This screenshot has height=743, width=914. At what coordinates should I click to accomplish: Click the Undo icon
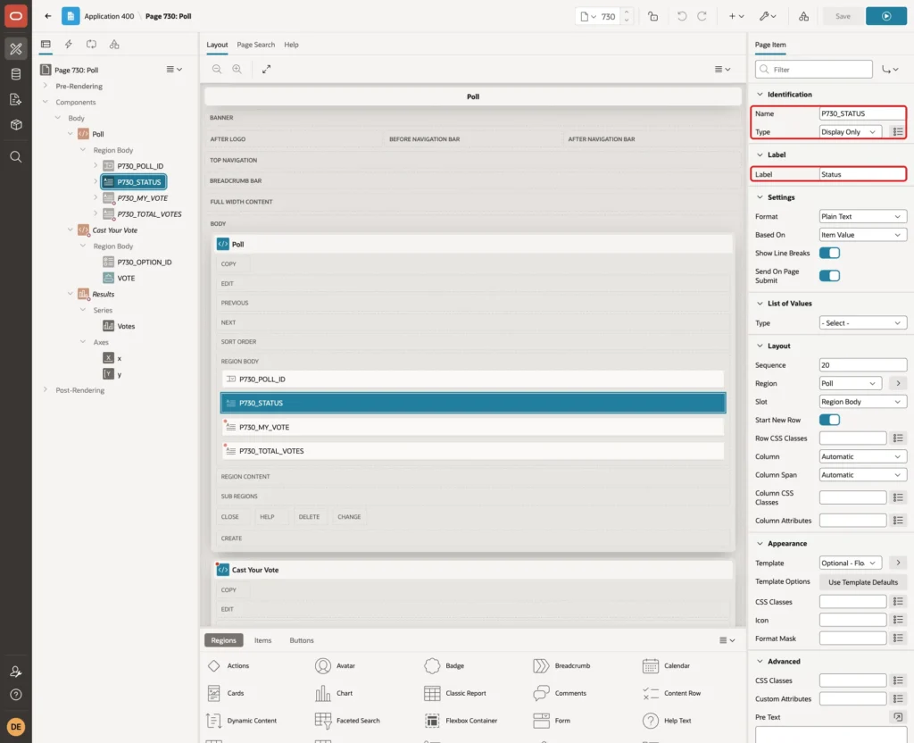point(681,16)
